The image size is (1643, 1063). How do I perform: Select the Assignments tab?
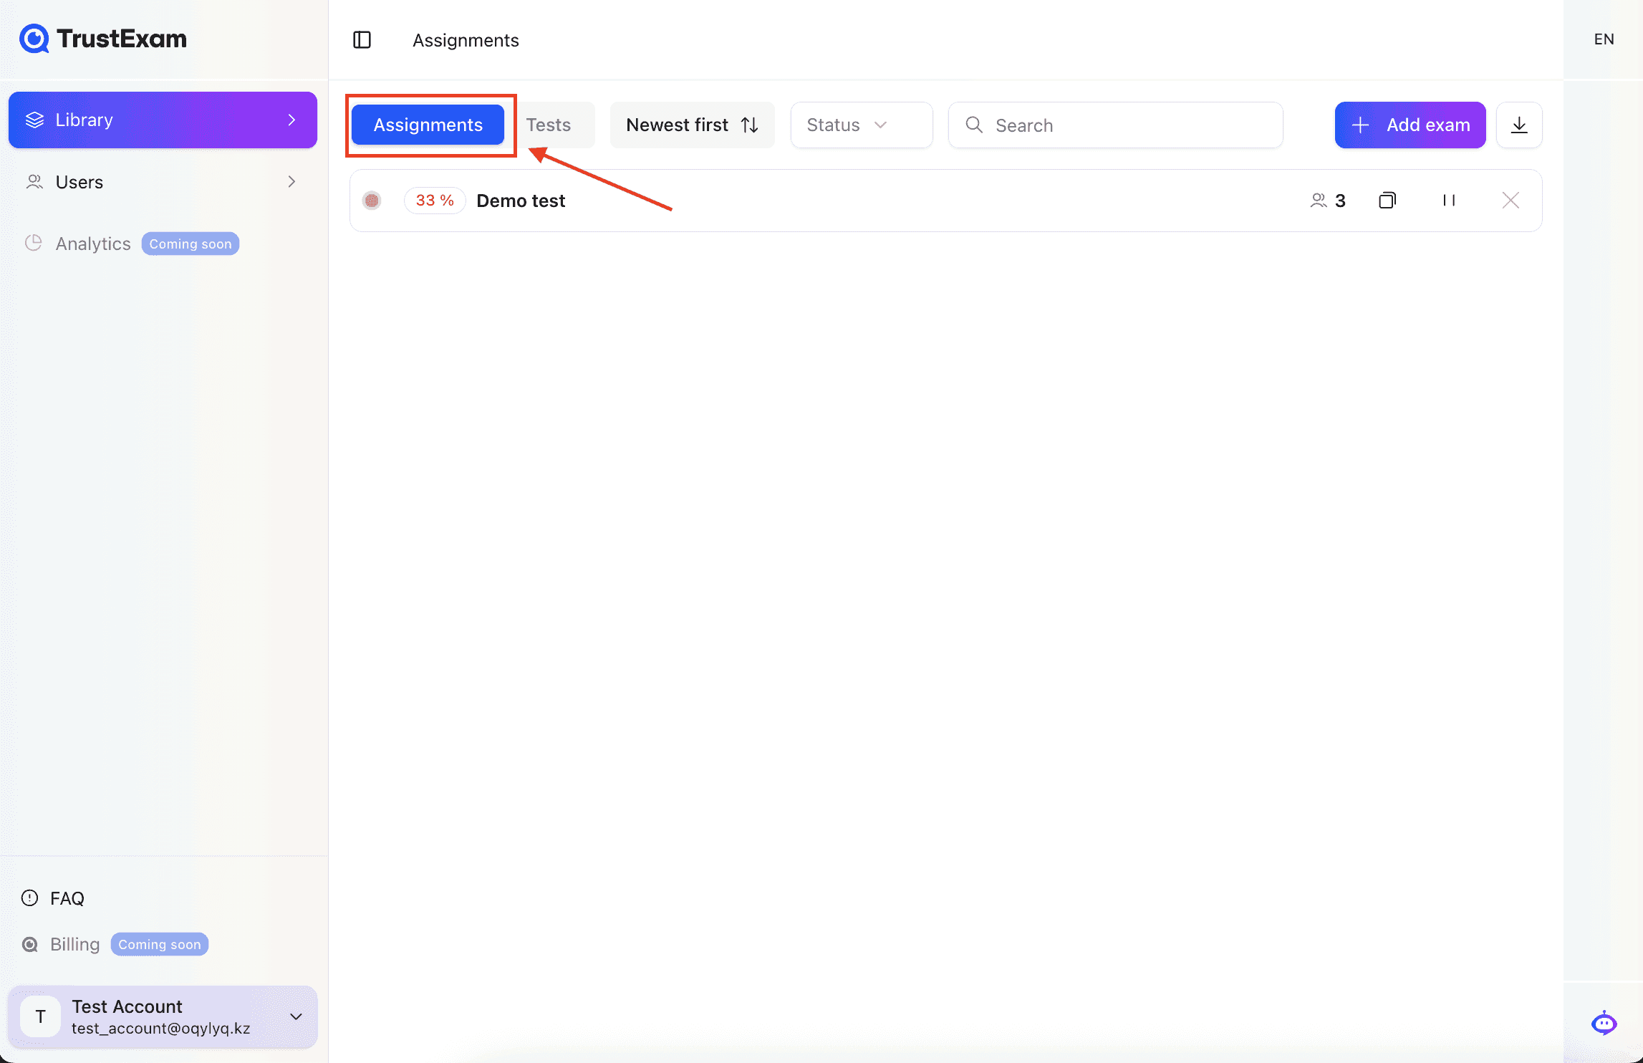point(428,125)
